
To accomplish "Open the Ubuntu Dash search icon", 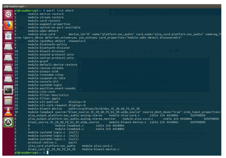I will point(8,14).
